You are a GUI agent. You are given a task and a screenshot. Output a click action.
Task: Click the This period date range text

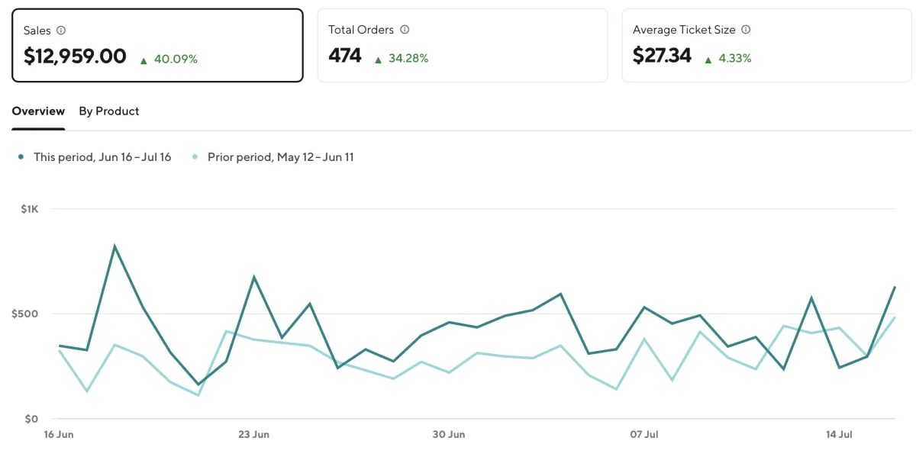point(103,157)
